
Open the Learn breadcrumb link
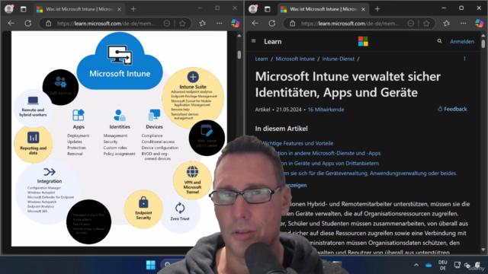click(x=262, y=59)
